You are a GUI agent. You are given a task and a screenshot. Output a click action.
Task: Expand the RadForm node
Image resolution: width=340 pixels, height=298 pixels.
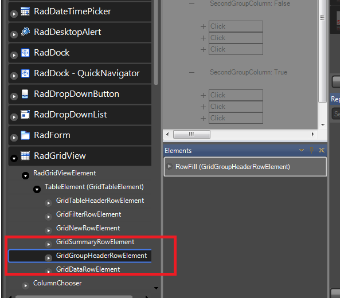coord(14,138)
